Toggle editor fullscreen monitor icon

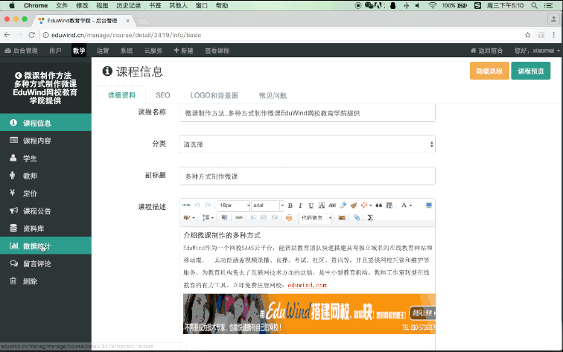click(428, 205)
